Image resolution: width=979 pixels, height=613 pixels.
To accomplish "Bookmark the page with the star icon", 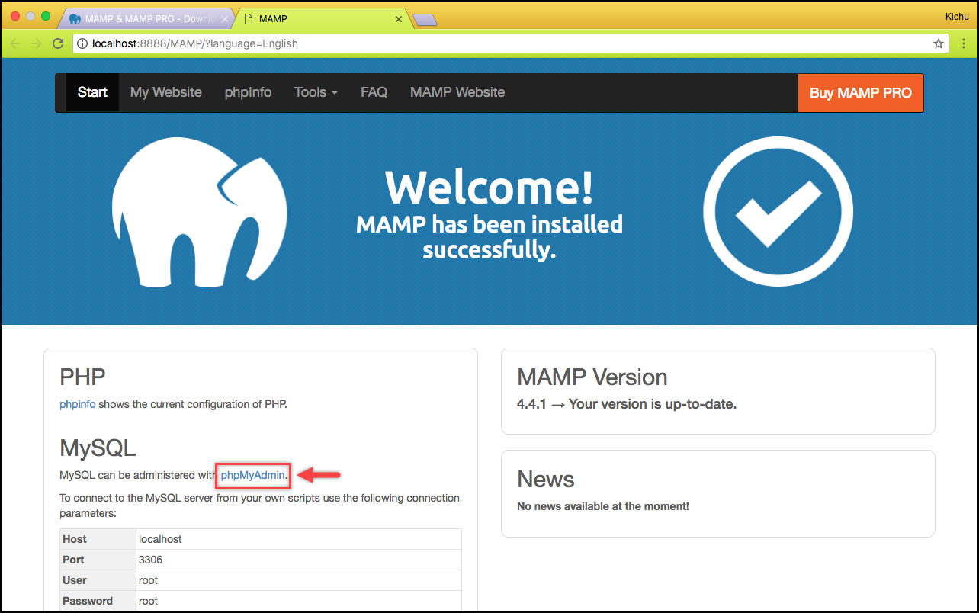I will pos(939,43).
